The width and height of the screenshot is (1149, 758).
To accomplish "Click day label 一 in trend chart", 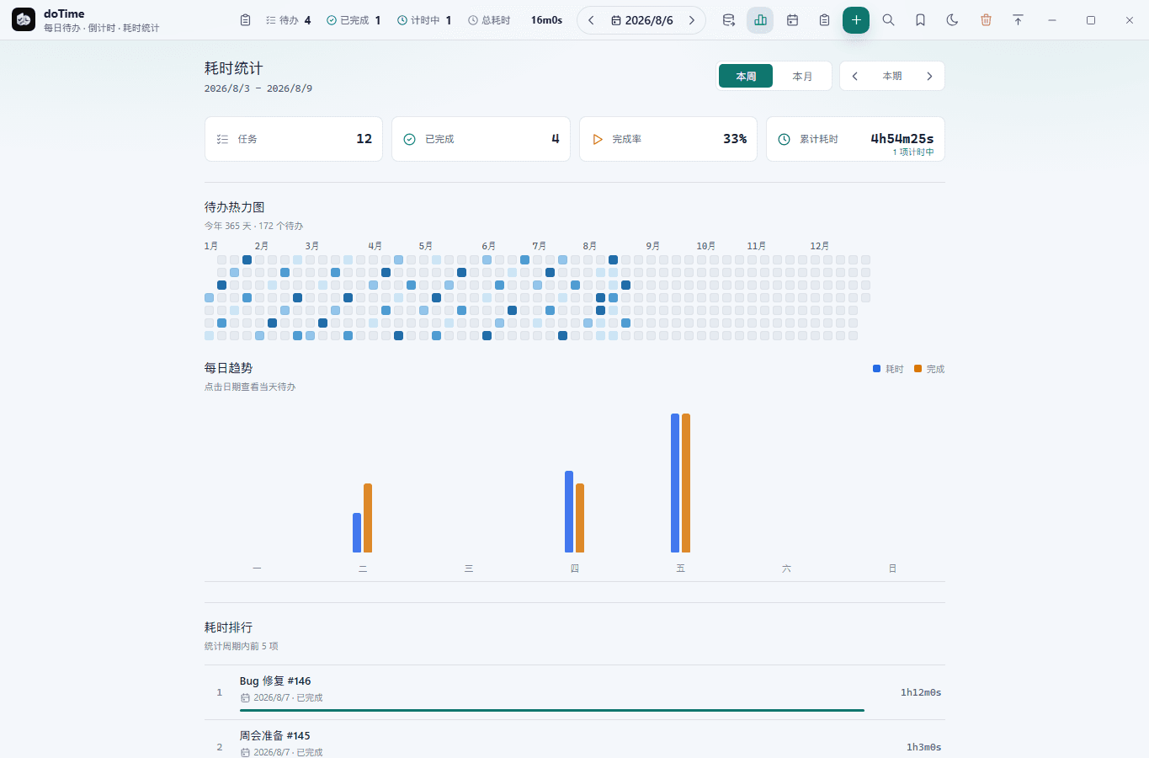I will pos(257,568).
